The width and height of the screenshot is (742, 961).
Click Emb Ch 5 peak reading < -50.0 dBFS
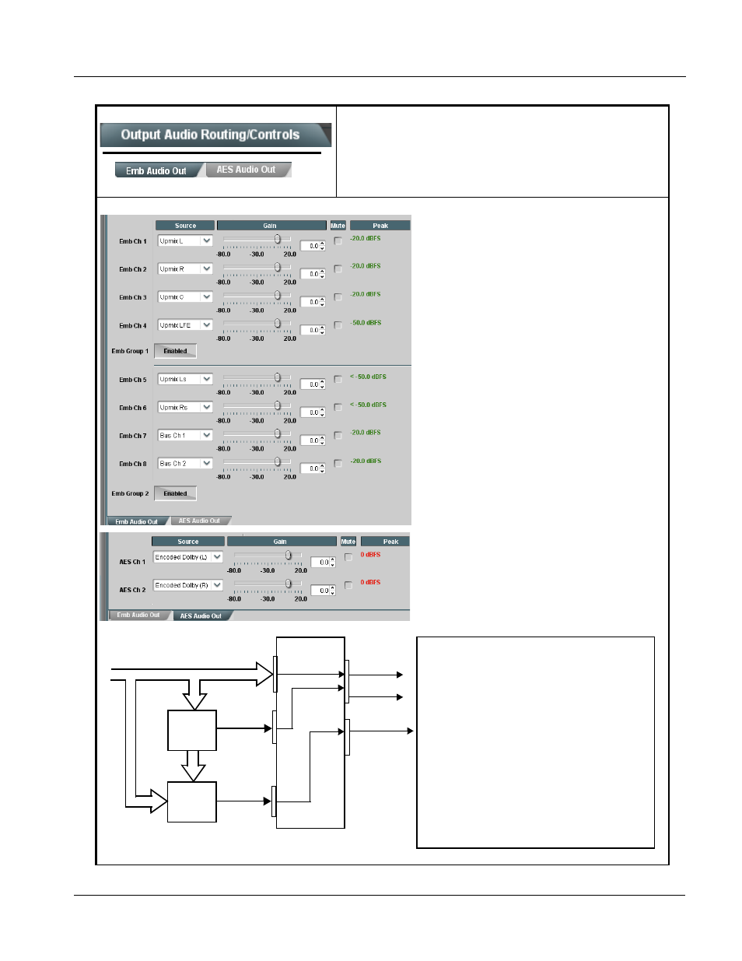pos(368,377)
